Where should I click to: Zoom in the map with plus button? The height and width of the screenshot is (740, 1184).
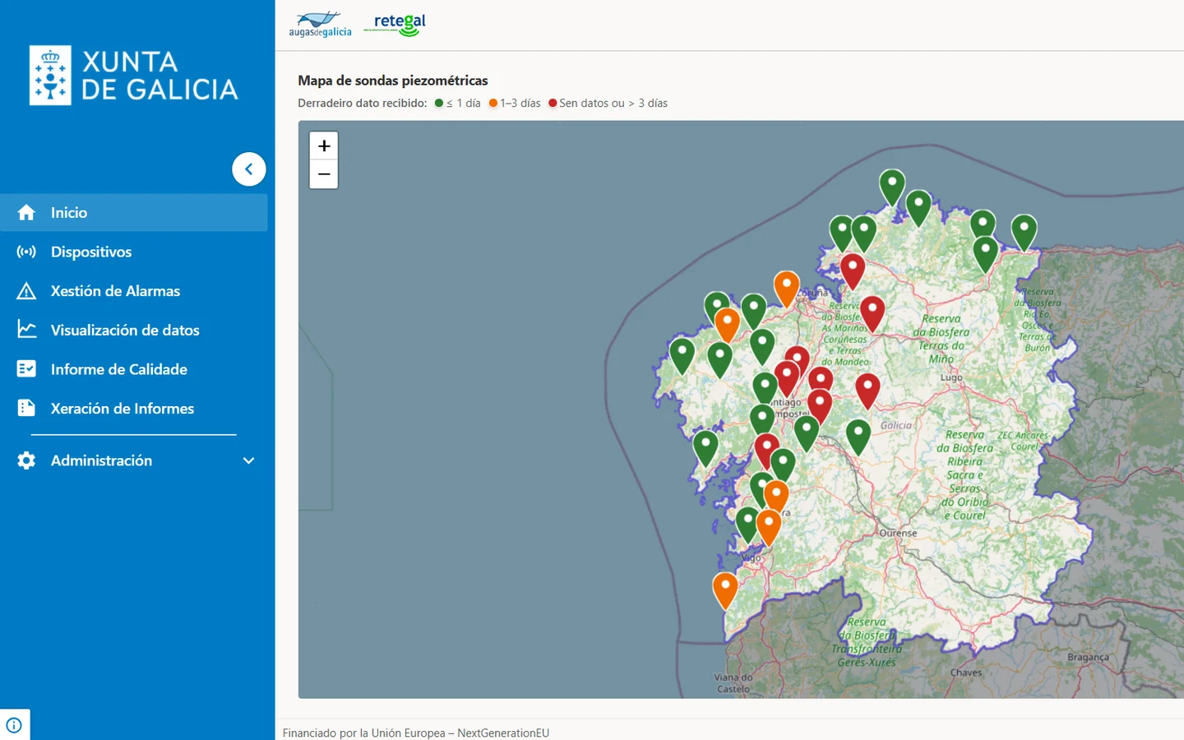coord(324,146)
